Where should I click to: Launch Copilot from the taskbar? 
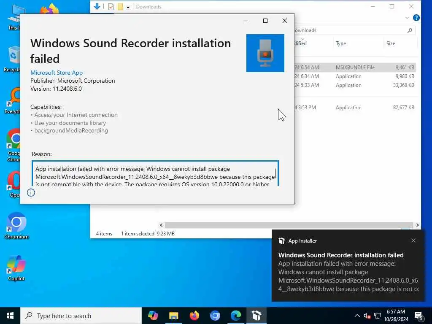pos(153,316)
